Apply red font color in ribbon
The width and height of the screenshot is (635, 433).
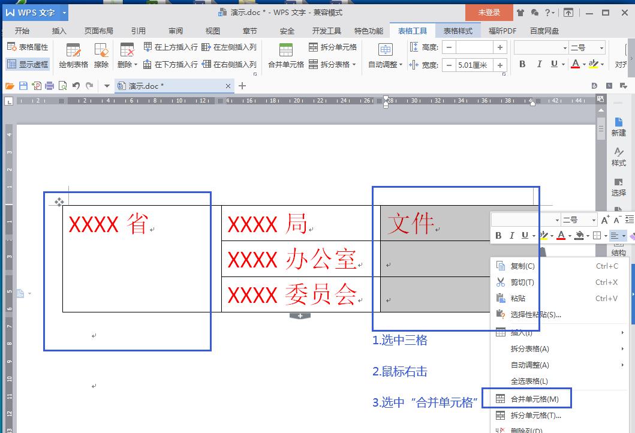(x=575, y=64)
